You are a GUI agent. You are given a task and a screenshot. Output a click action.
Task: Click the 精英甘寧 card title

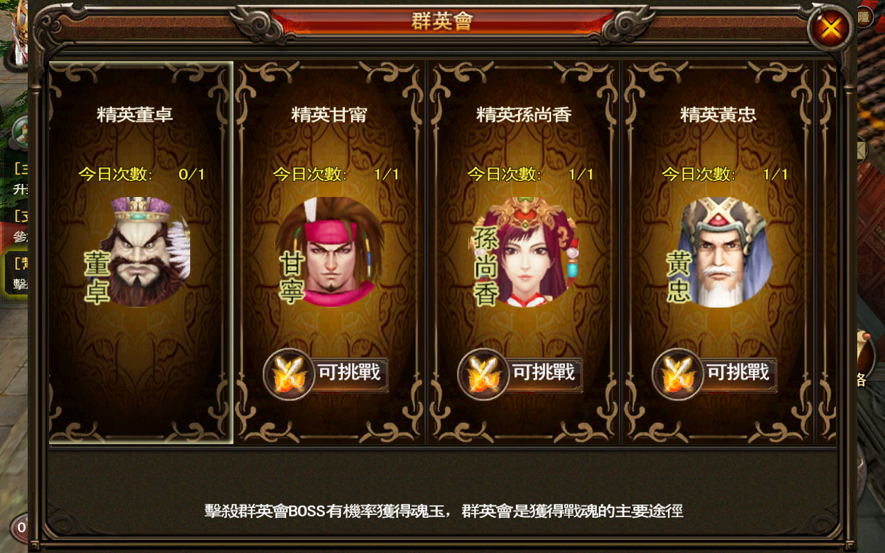tap(329, 115)
